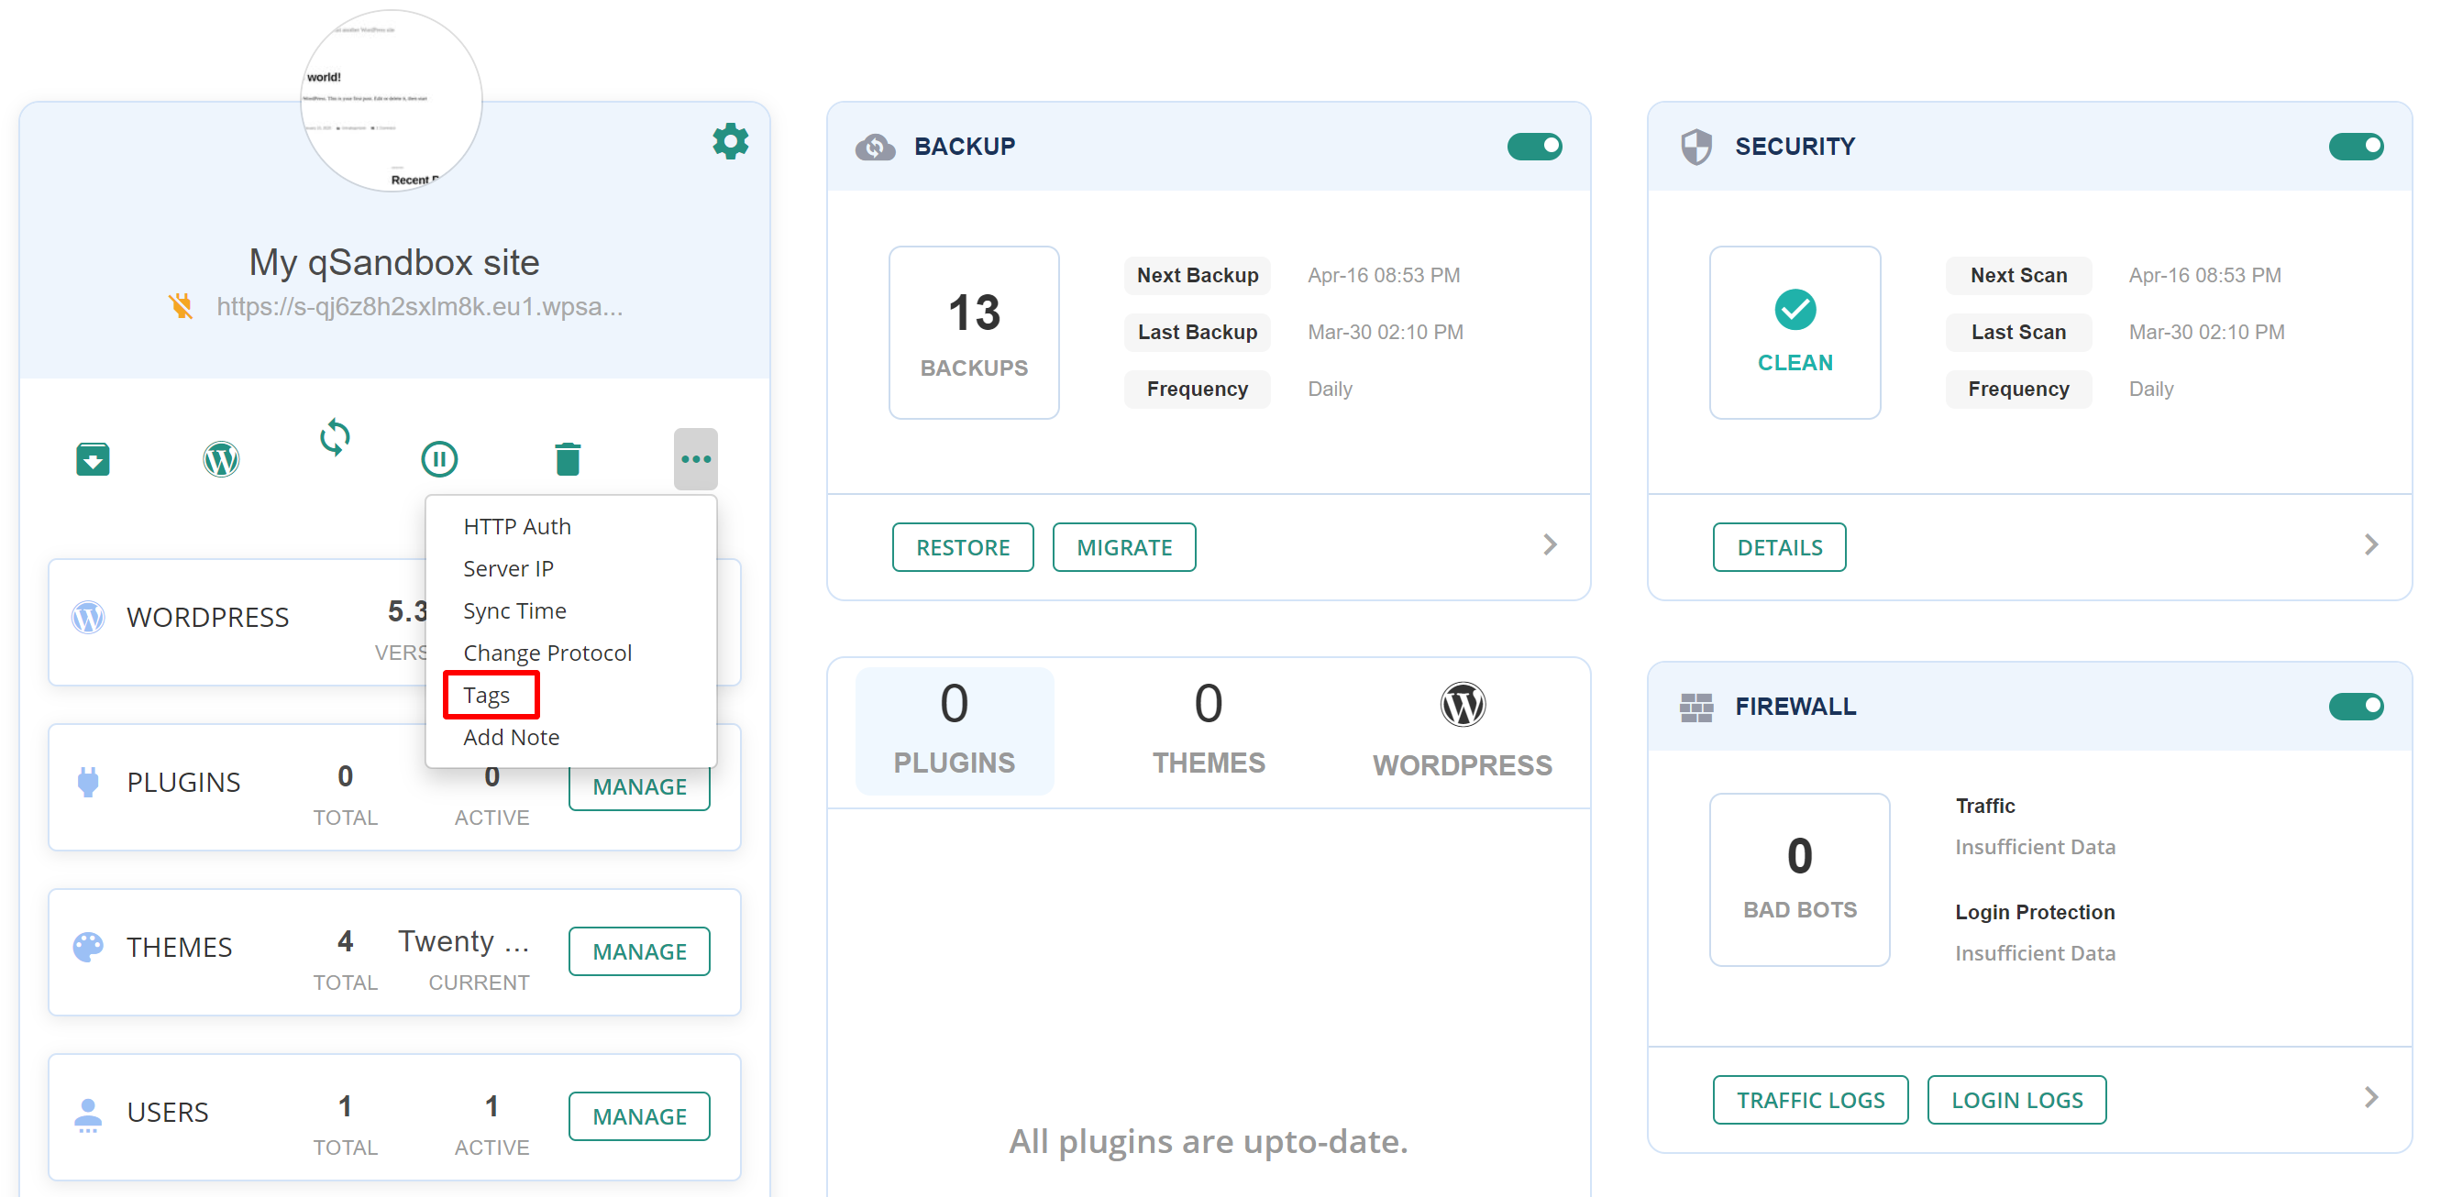Viewport: 2452px width, 1197px height.
Task: Open WordPress admin via WordPress icon
Action: point(221,459)
